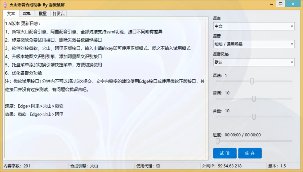This screenshot has height=172, width=303.
Task: Click the line '6、优化各部分功能'
Action: click(x=23, y=73)
